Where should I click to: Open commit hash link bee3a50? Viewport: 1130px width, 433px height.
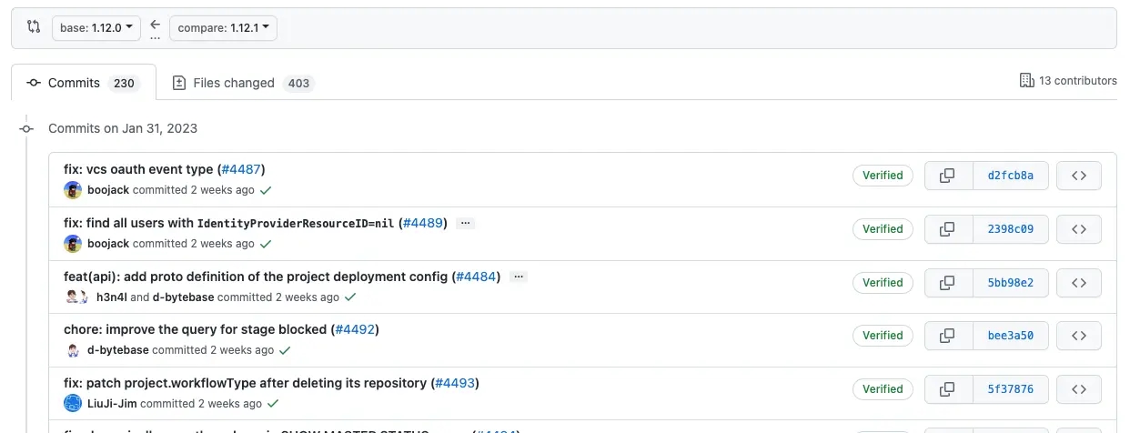coord(1010,336)
